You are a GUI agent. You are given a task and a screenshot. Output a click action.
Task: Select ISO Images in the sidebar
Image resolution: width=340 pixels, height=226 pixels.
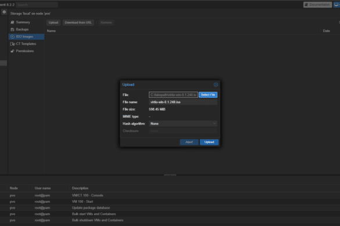[26, 37]
